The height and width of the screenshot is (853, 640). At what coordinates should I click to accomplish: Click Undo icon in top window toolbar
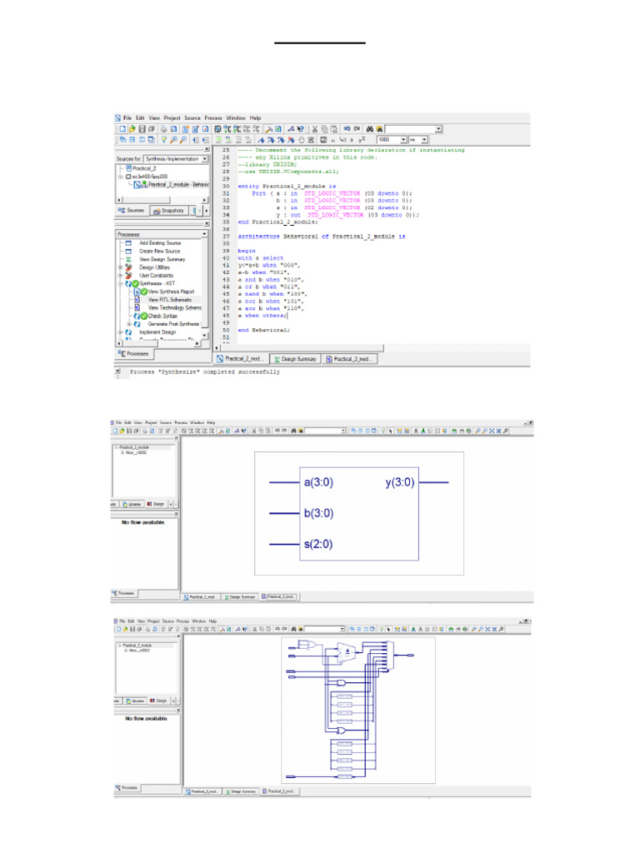347,129
